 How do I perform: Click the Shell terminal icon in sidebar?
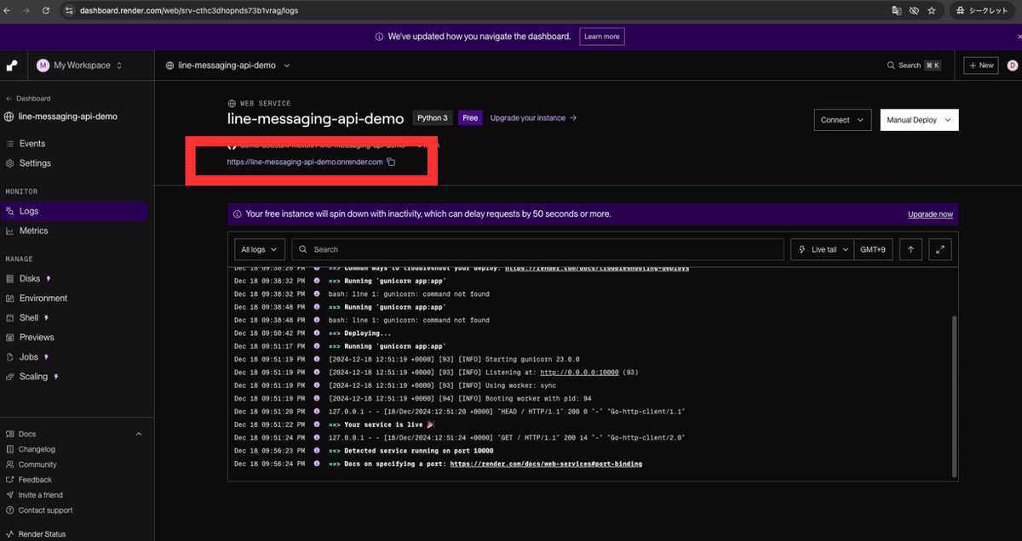click(x=10, y=318)
